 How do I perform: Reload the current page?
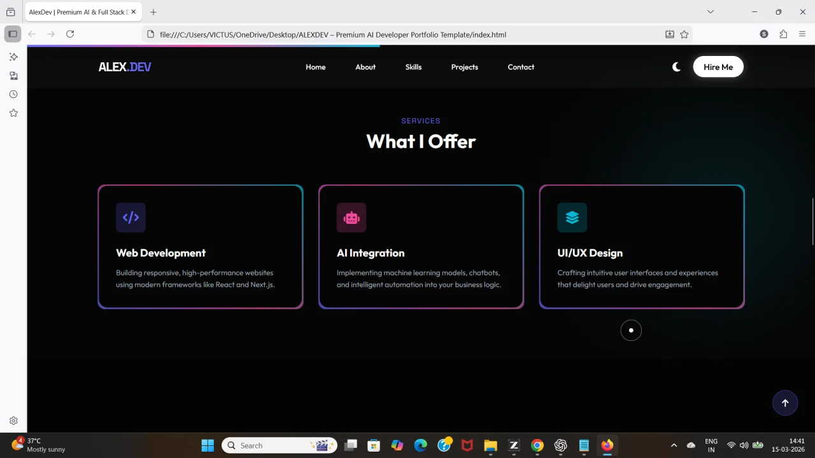[x=70, y=34]
